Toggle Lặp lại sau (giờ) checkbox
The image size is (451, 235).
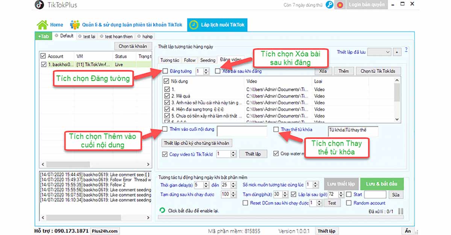(294, 194)
